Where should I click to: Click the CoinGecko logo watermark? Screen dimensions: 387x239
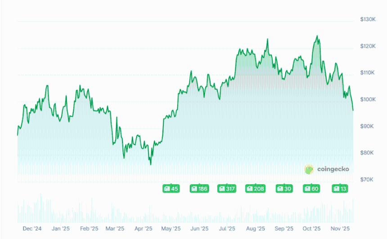click(327, 169)
